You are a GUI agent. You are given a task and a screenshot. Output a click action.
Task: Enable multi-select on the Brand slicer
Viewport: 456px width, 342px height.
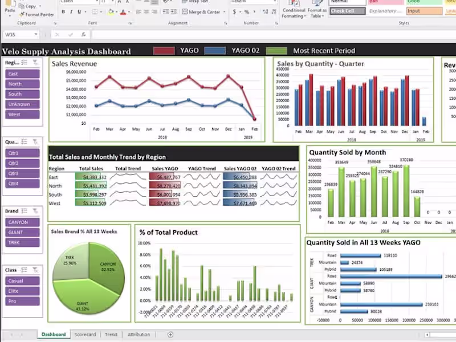point(24,211)
